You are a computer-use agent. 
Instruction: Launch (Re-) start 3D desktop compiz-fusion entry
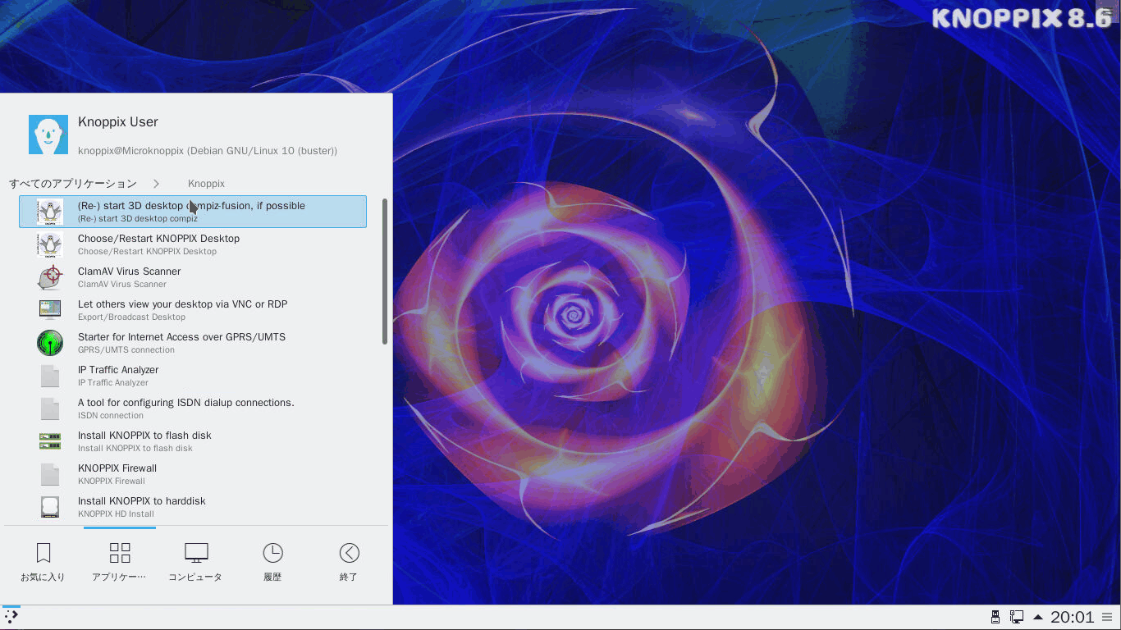[193, 212]
